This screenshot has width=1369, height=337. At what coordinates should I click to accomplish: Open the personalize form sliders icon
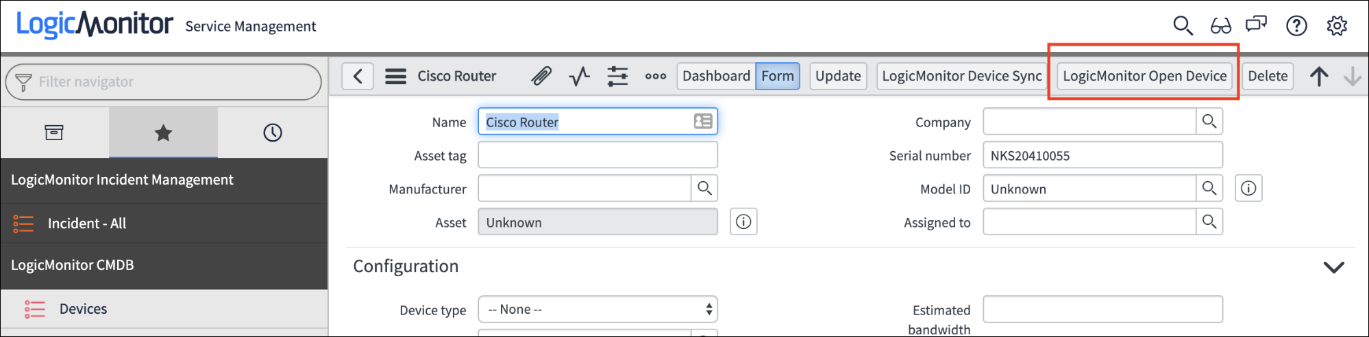point(617,76)
